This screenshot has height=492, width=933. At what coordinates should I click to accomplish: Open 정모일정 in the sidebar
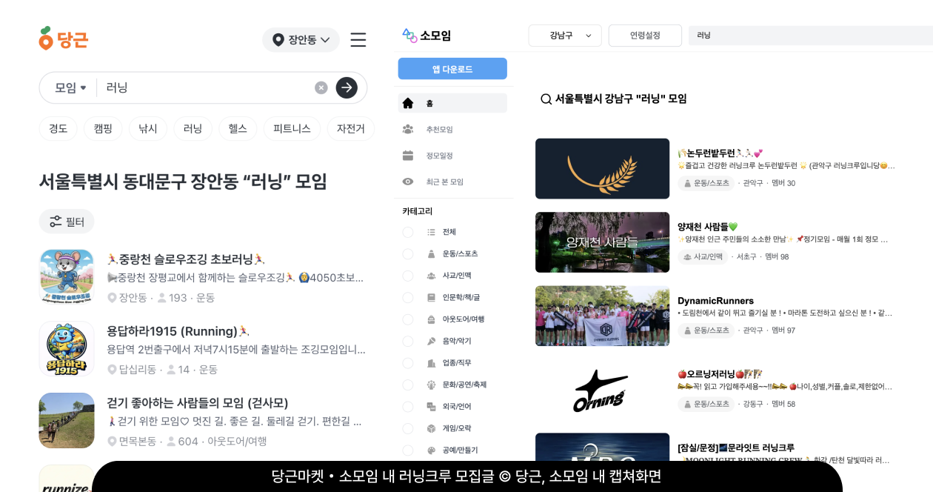coord(439,156)
